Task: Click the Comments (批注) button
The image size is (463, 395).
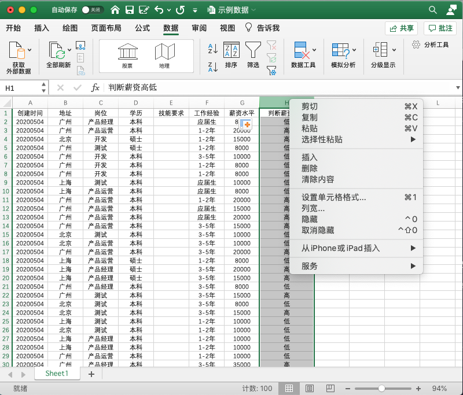Action: 440,28
